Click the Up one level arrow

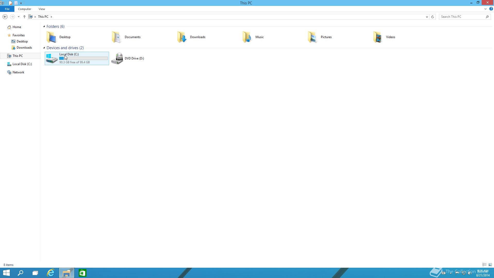coord(24,17)
